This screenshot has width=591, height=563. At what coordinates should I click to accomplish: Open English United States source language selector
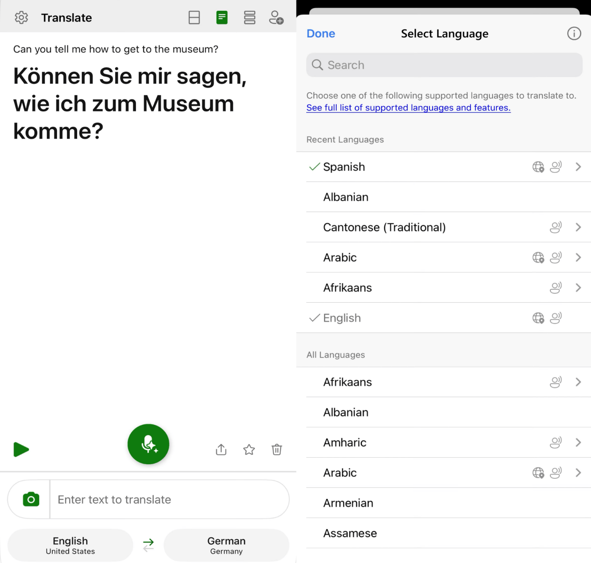click(70, 545)
